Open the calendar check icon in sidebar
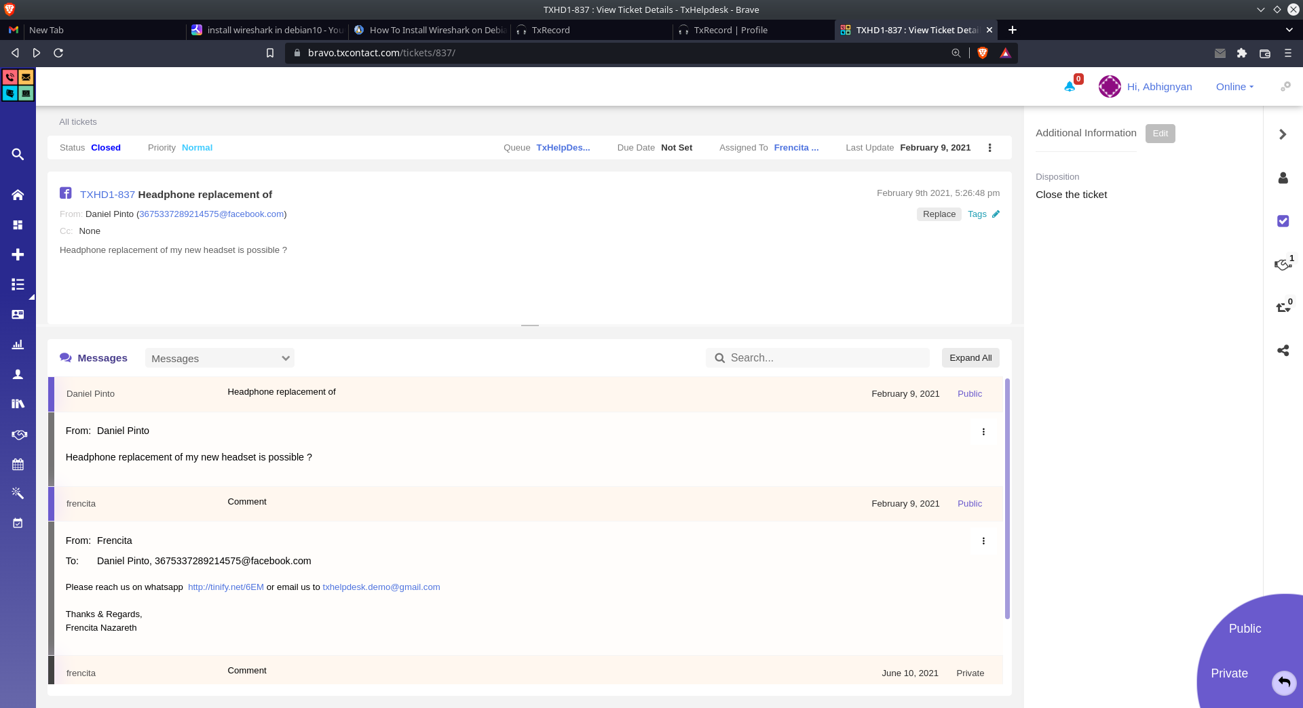This screenshot has height=708, width=1303. tap(18, 523)
